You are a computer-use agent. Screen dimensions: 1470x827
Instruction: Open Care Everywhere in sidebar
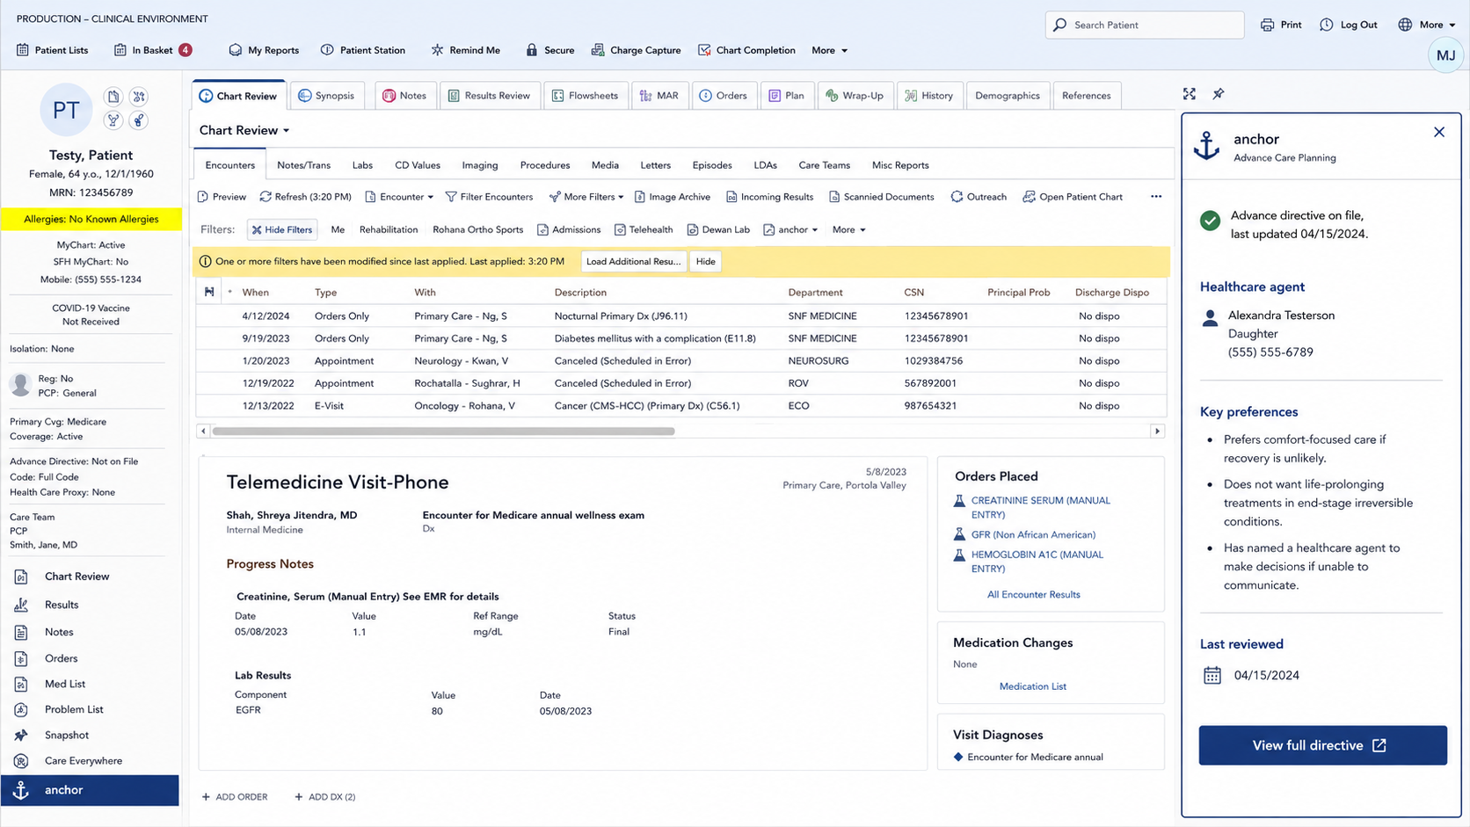point(84,761)
